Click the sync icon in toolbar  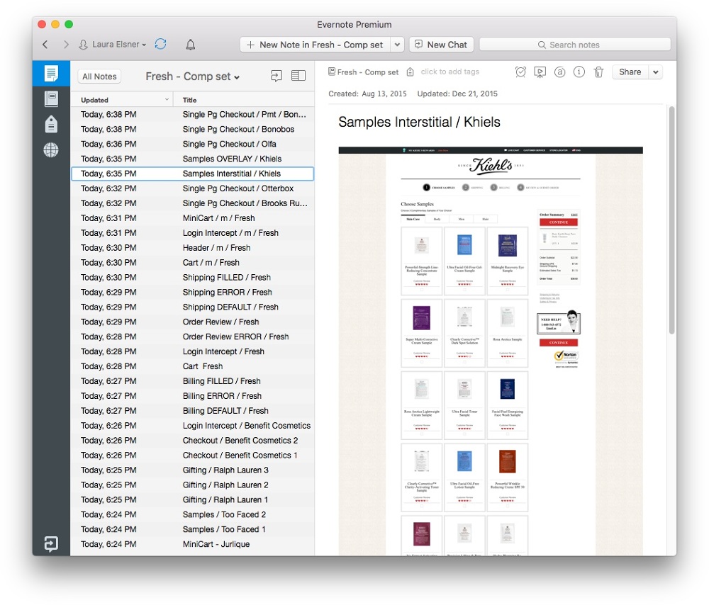161,45
